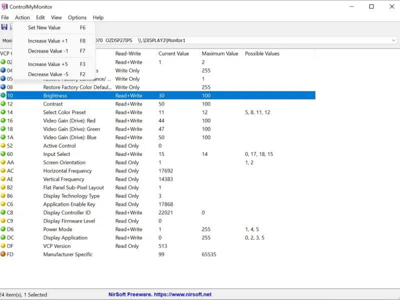Pick Increase Value +5 in menu

coord(47,64)
